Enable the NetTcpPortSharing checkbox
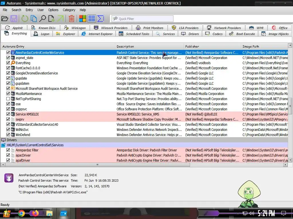This screenshot has height=219, width=293. click(x=8, y=99)
